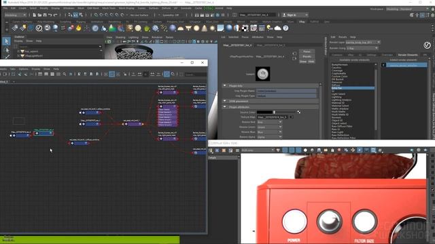Click the search magnifier icon in Hypershade toolbar

(x=65, y=74)
